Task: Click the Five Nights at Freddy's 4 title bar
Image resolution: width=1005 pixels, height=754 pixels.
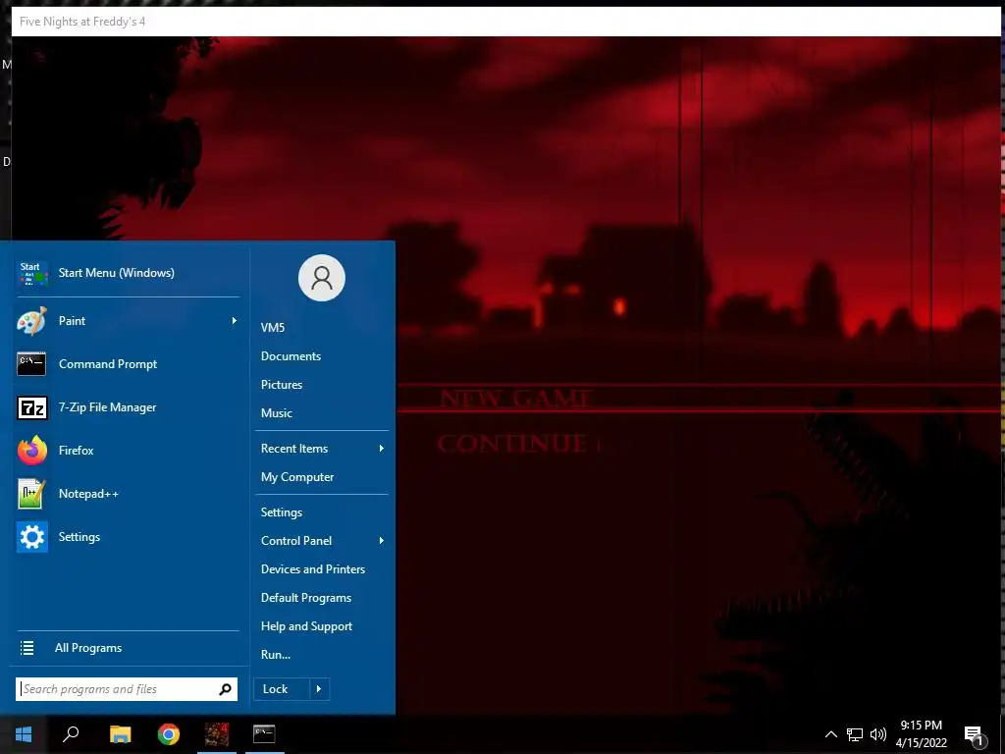Action: click(x=505, y=22)
